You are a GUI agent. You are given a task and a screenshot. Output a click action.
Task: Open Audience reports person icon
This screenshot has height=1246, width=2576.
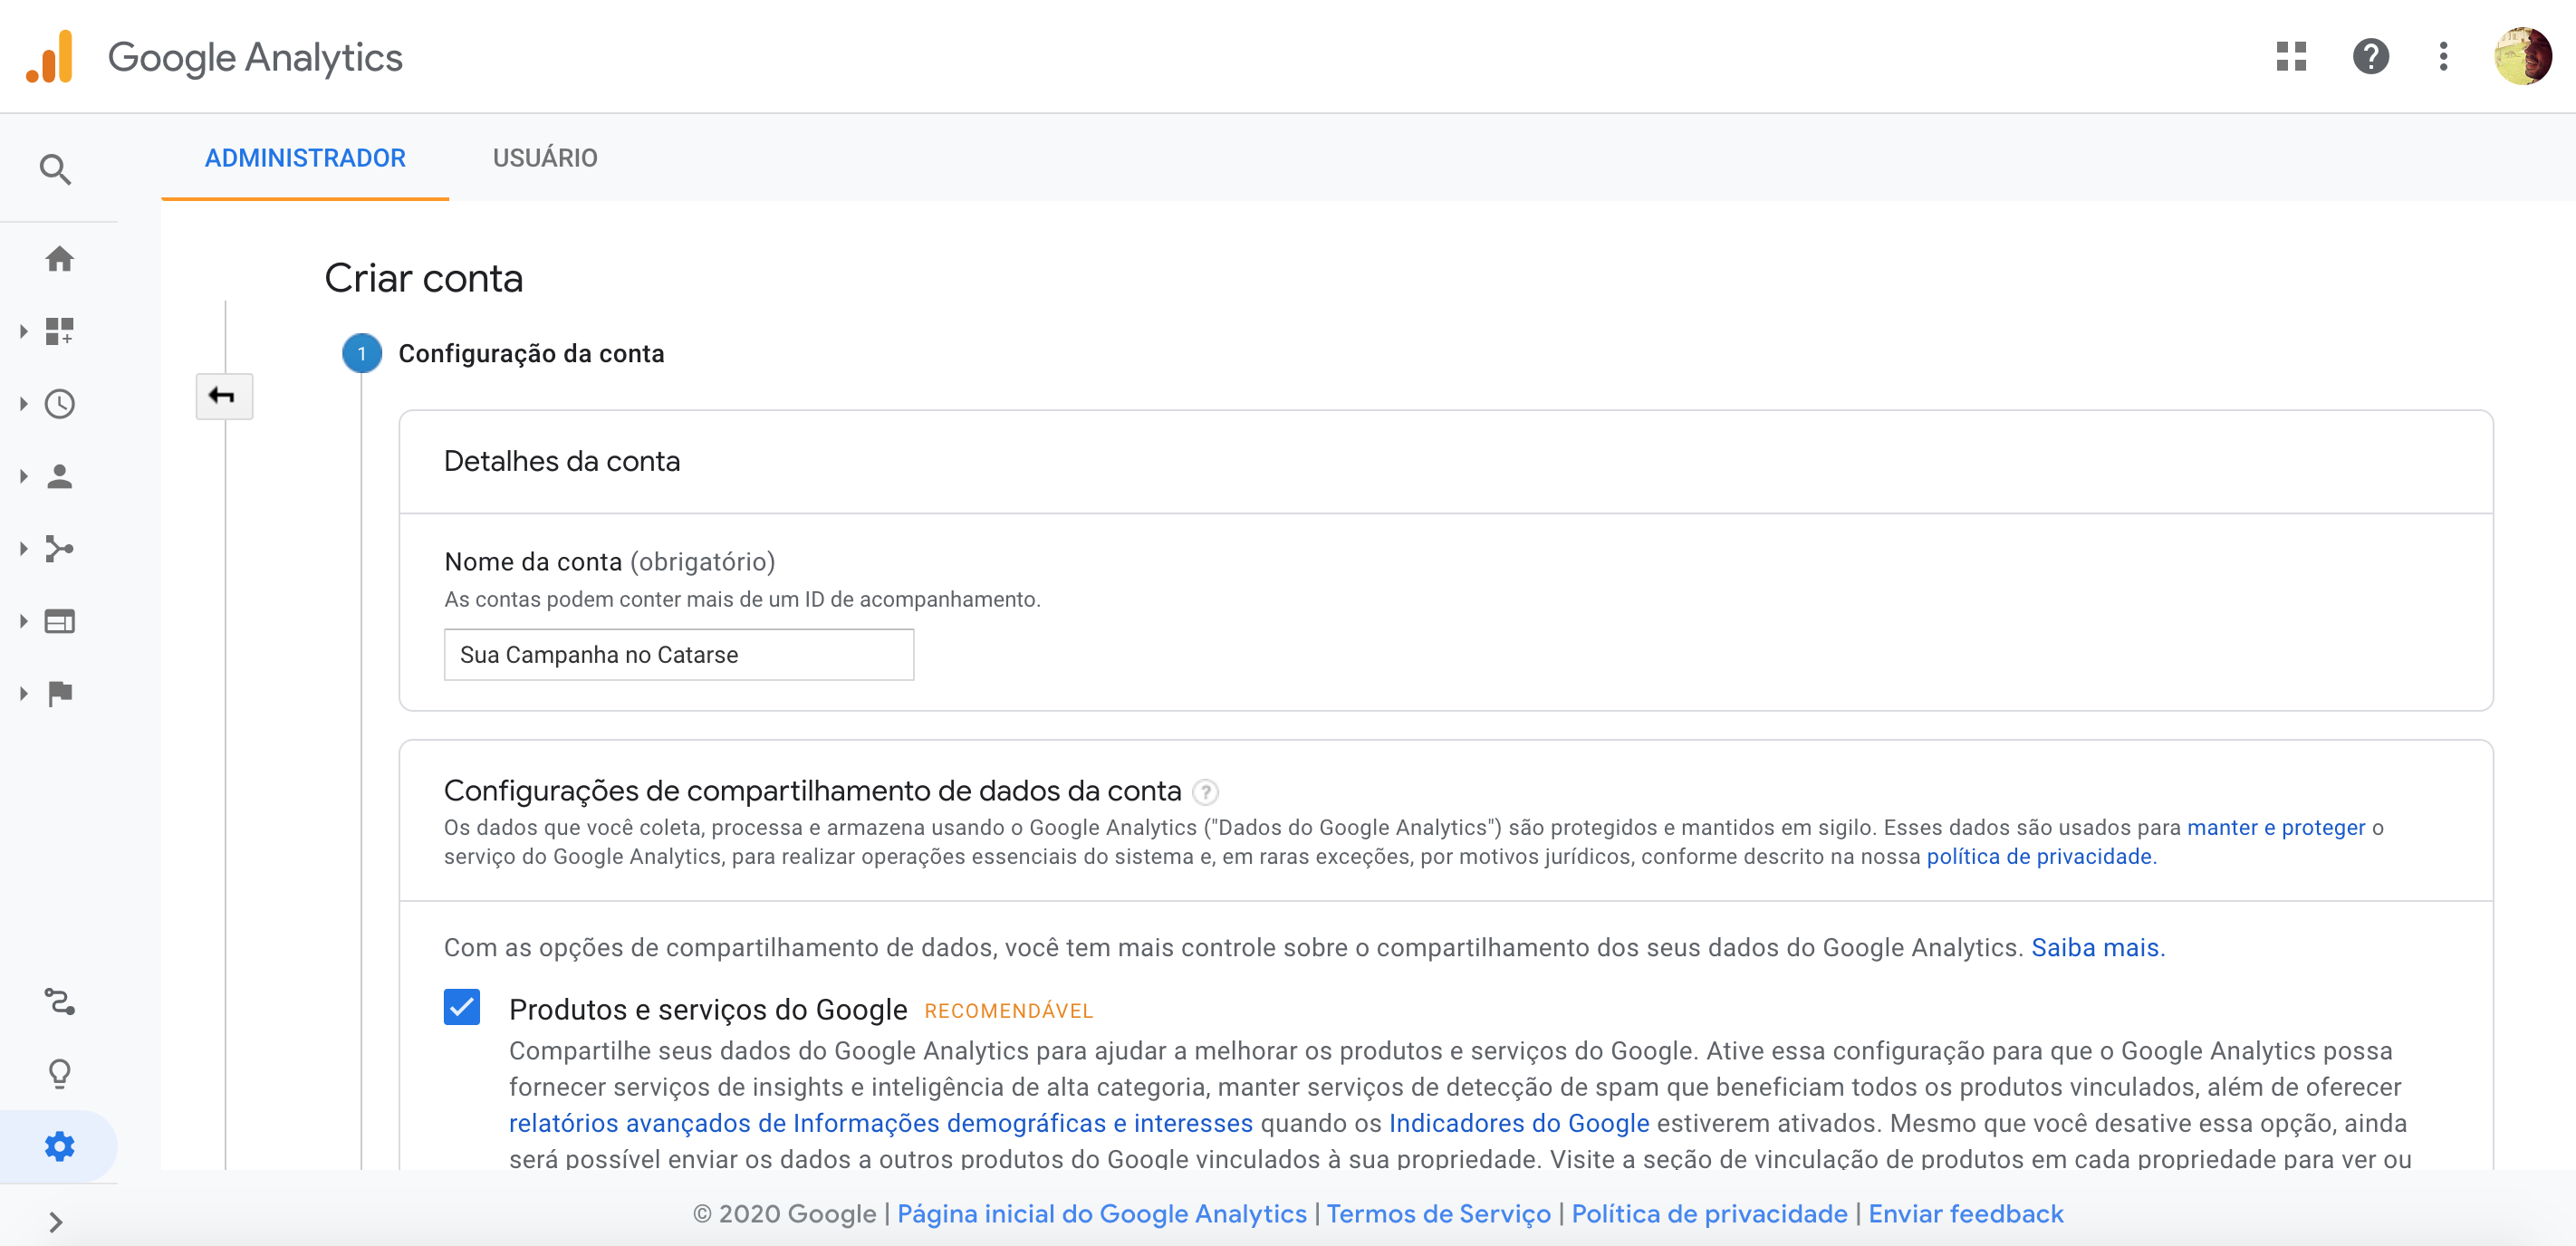coord(60,476)
